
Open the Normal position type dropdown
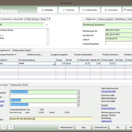(16, 55)
